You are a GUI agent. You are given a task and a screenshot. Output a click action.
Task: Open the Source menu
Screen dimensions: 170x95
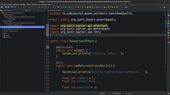pos(10,4)
